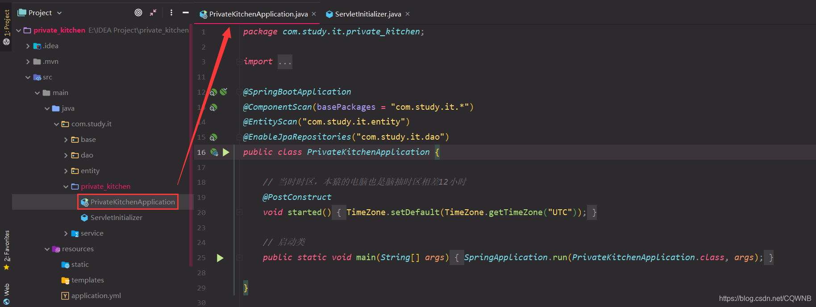Select ServletInitializer class in tree
This screenshot has height=307, width=816.
(x=116, y=218)
